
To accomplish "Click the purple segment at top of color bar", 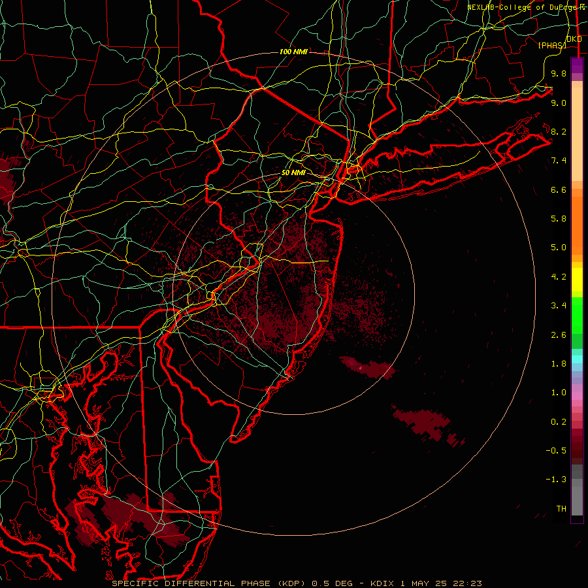I will pyautogui.click(x=577, y=65).
